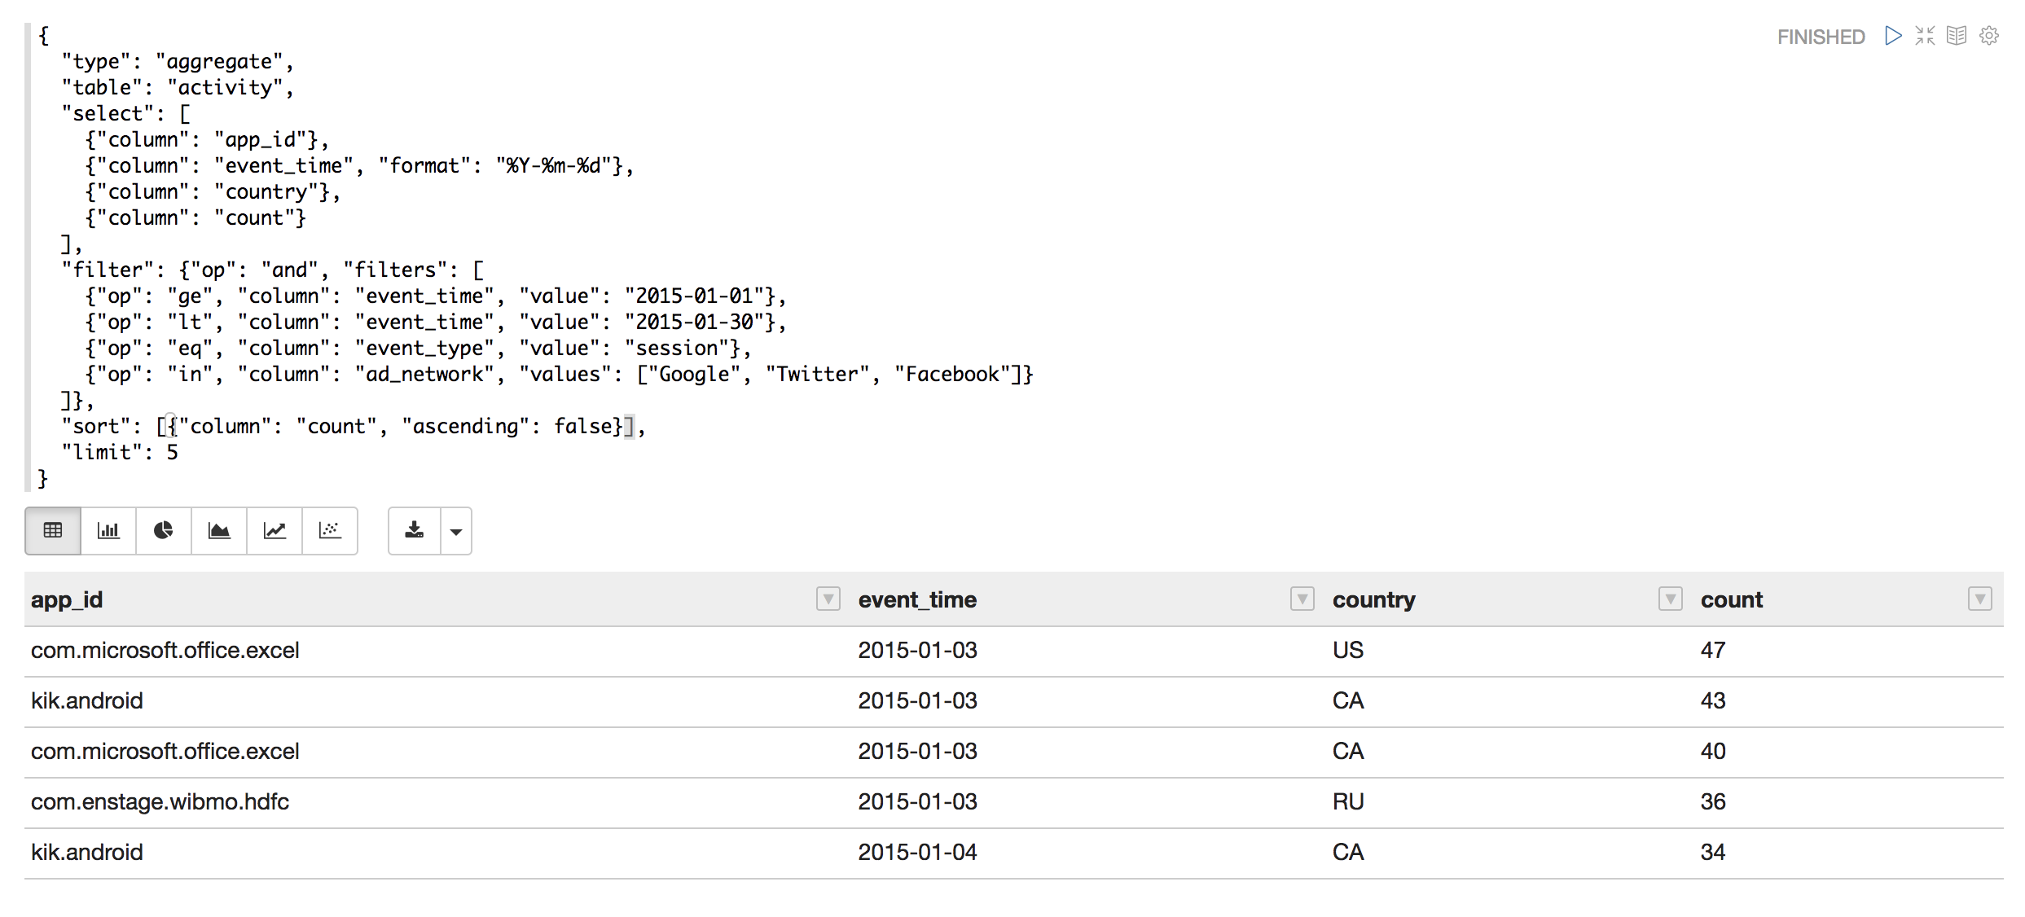Click the event_time column header
This screenshot has height=917, width=2025.
pos(917,600)
